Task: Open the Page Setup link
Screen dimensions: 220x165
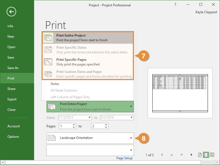Action: [124, 158]
